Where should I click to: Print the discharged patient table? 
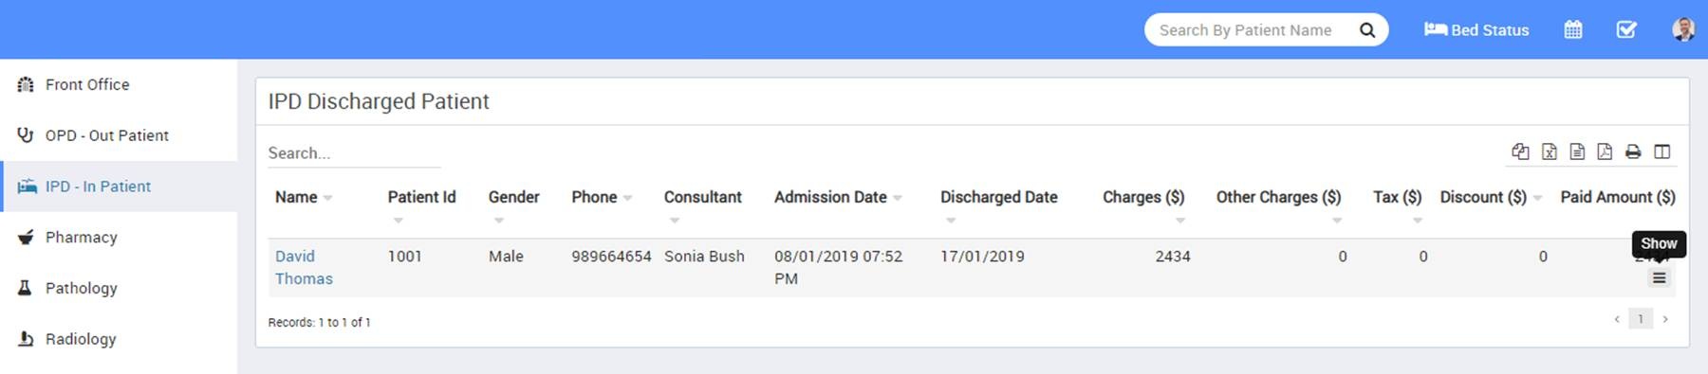click(1633, 151)
